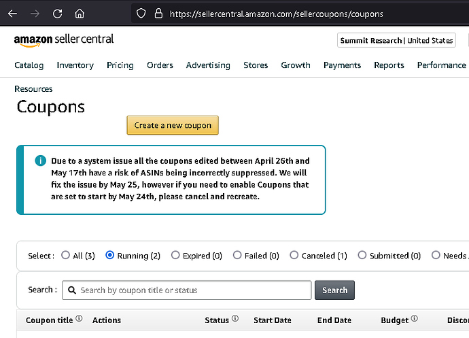469x338 pixels.
Task: Click the browser back arrow
Action: (x=14, y=14)
